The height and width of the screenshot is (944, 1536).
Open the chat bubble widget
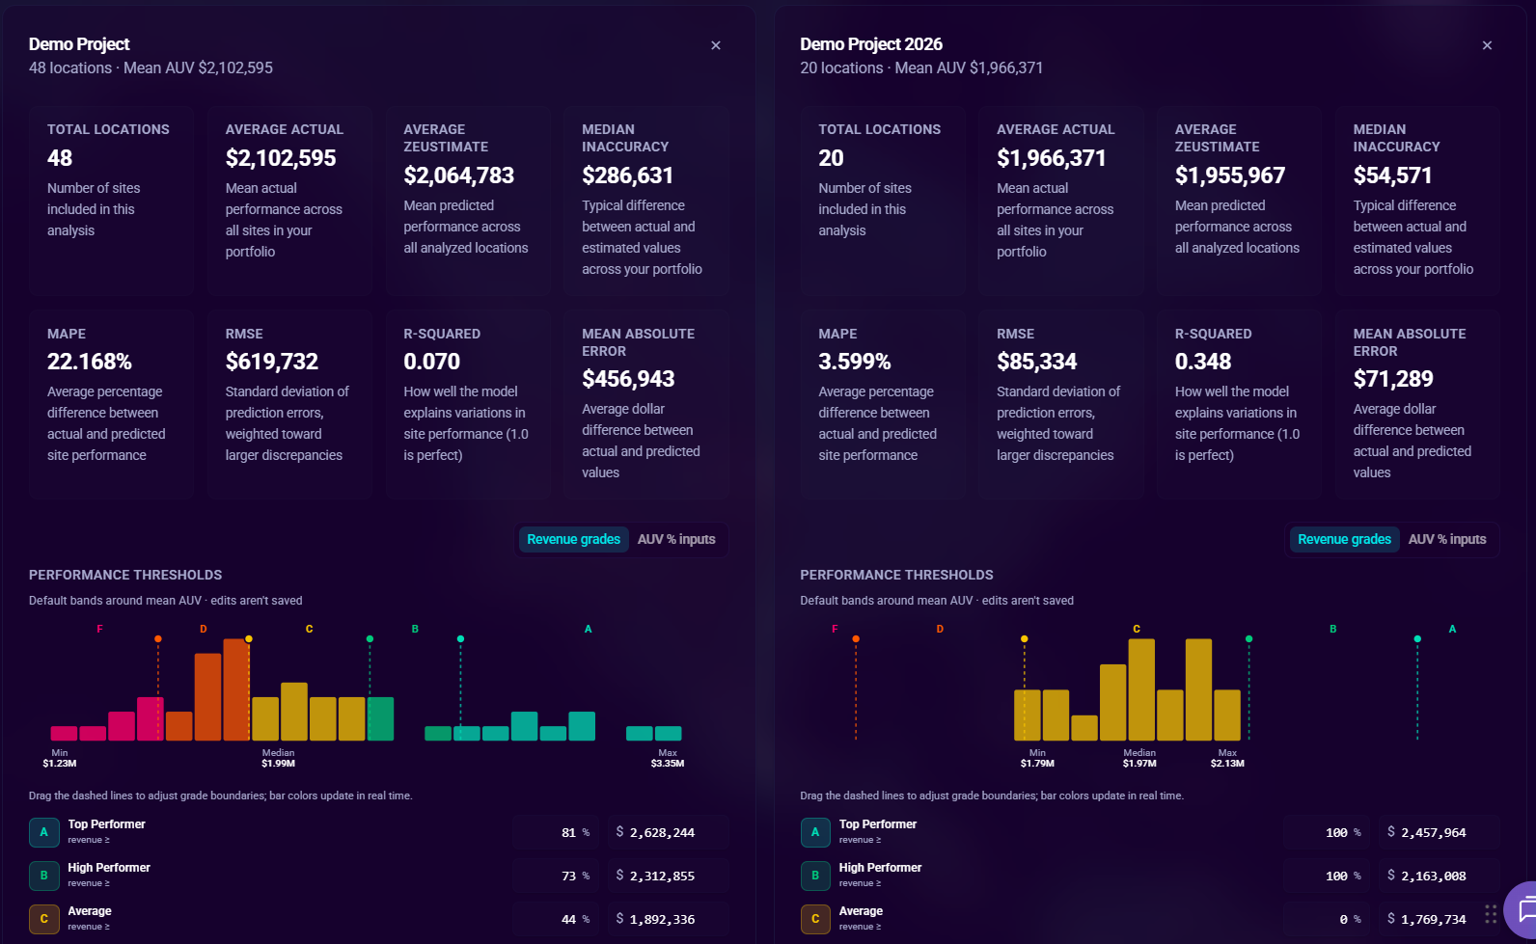[1522, 910]
